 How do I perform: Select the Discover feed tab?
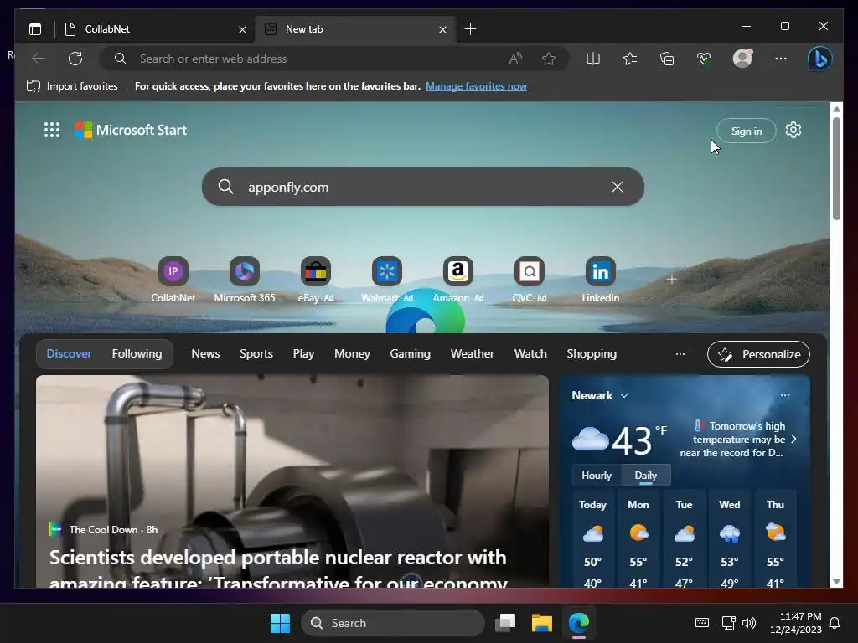[69, 354]
